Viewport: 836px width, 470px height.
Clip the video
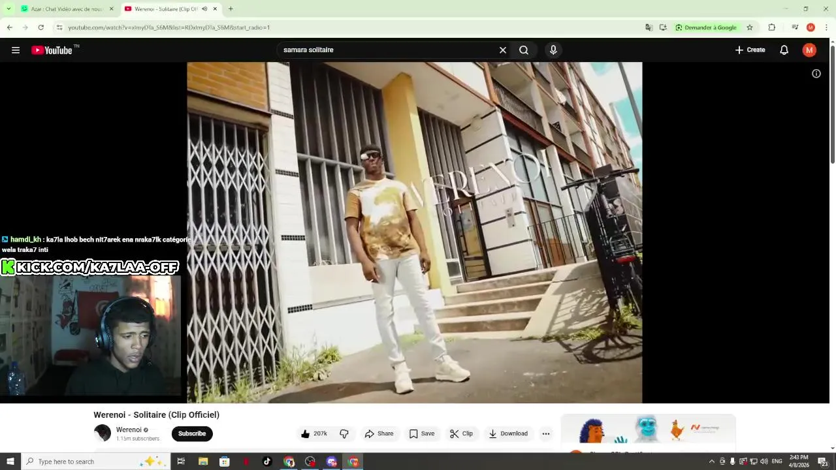[x=461, y=433]
